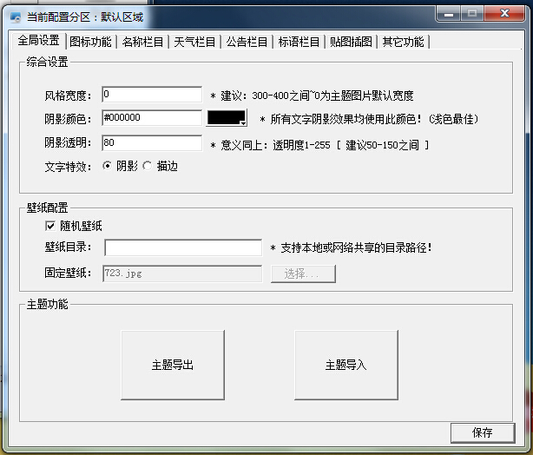The width and height of the screenshot is (533, 455).
Task: Go to the 公告栏目 tab
Action: [247, 42]
